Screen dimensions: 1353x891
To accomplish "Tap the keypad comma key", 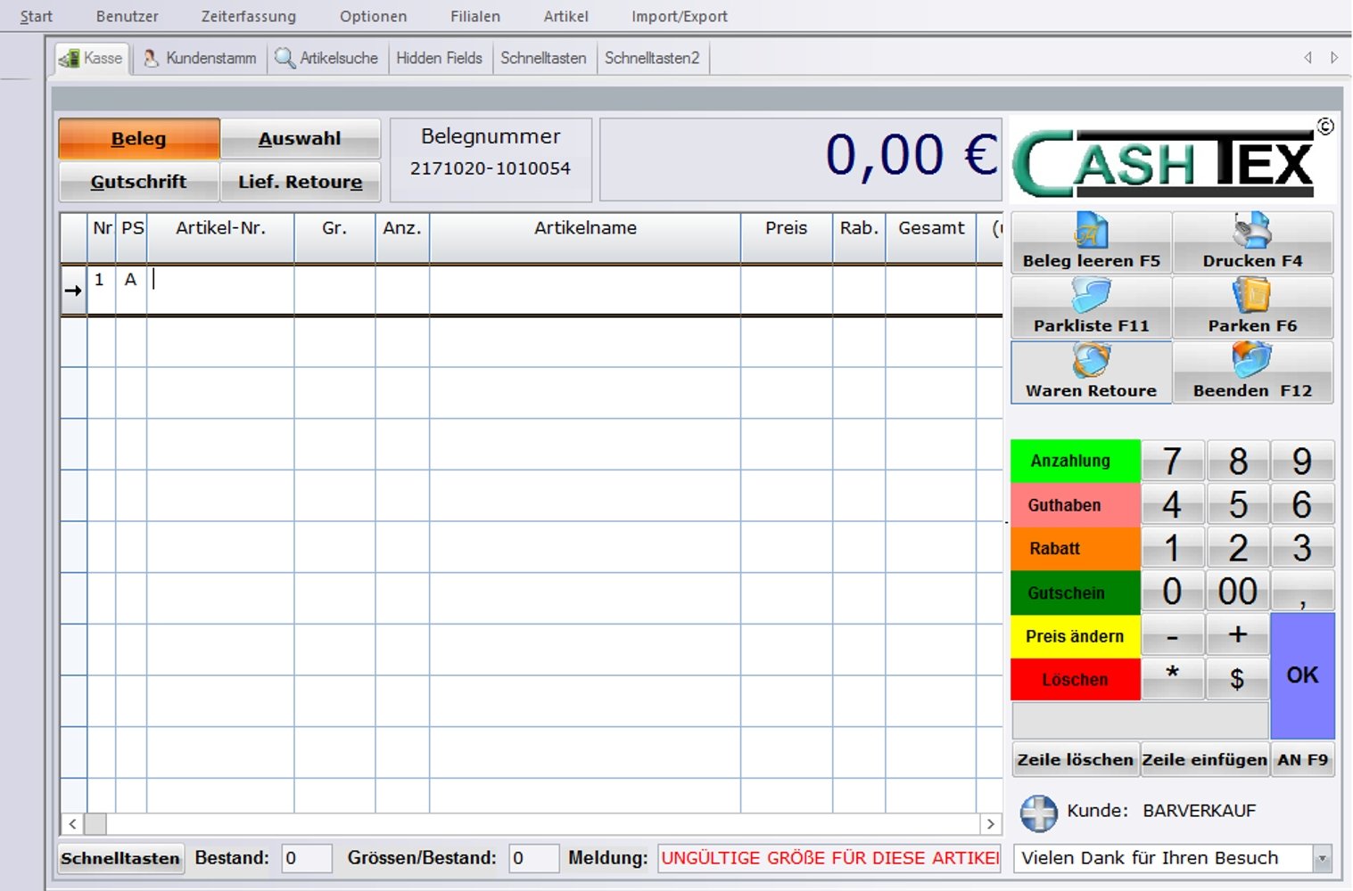I will tap(1302, 592).
